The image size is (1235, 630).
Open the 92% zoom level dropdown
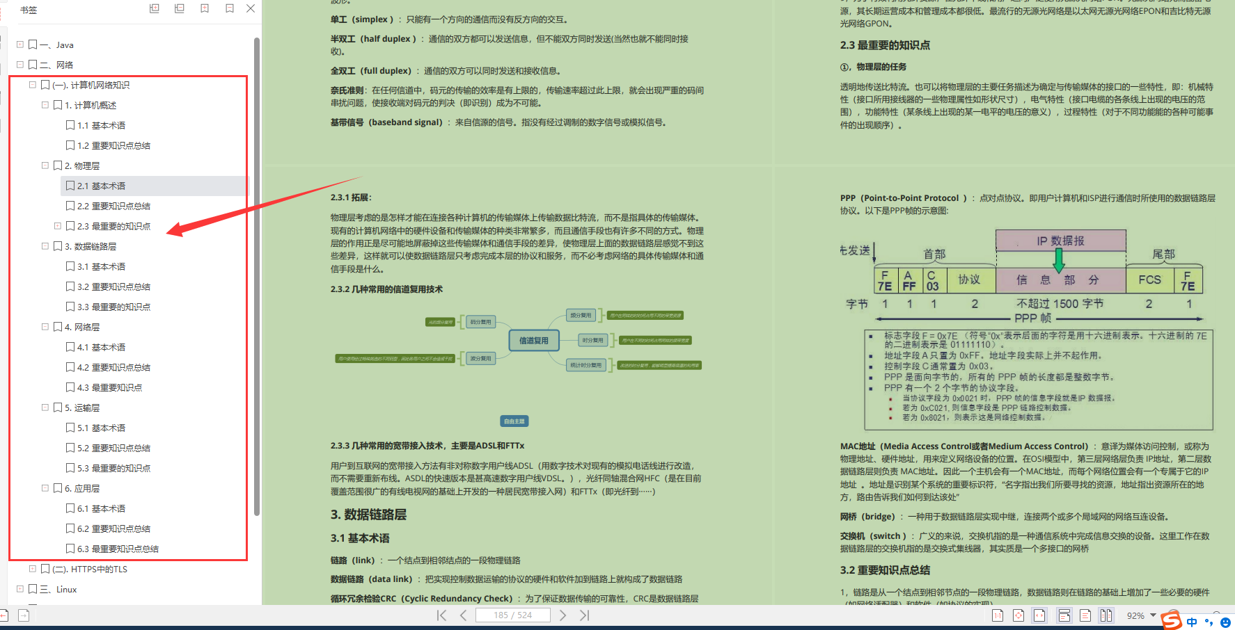(1154, 615)
